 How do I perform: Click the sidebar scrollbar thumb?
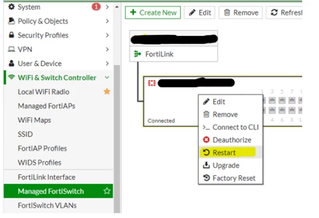click(117, 139)
